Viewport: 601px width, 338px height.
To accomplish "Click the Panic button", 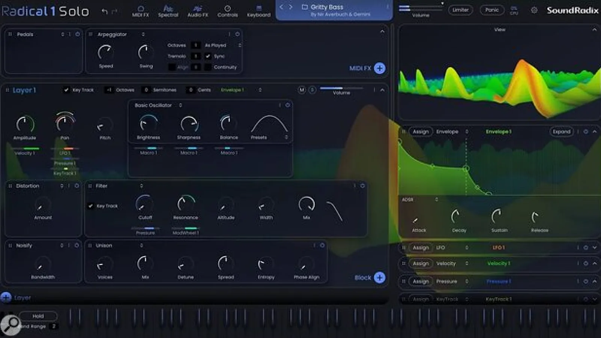I will tap(492, 10).
